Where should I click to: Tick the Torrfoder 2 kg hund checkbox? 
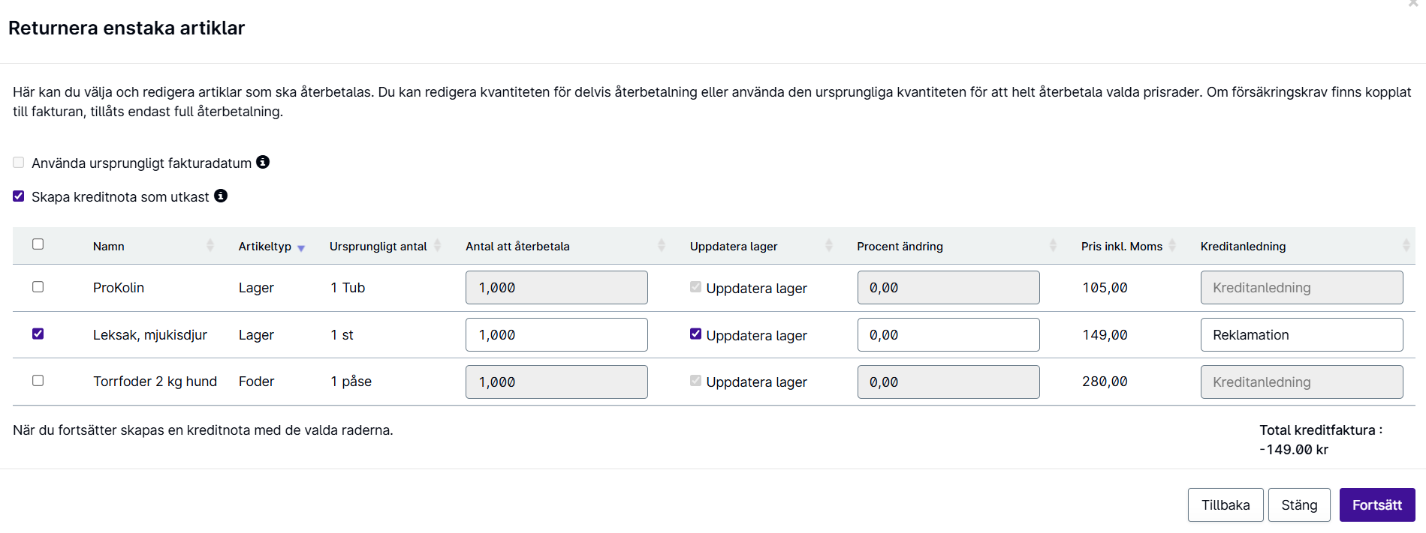click(x=38, y=381)
